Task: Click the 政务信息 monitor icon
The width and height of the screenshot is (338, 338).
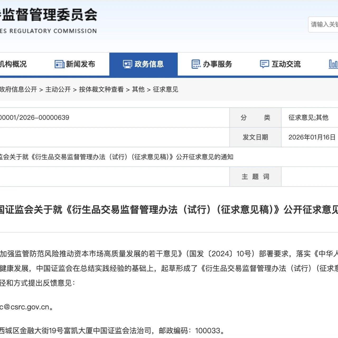Action: click(x=128, y=64)
